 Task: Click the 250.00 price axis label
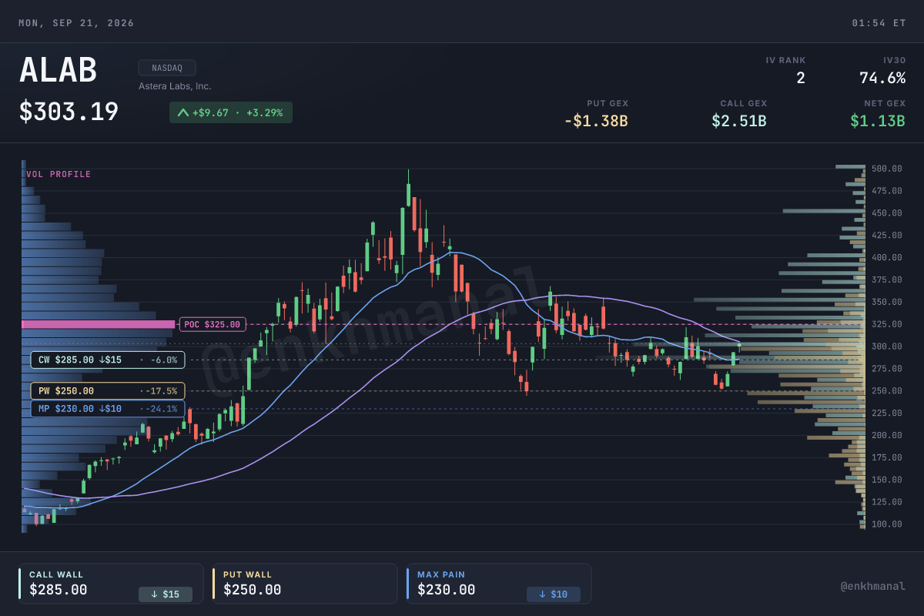pyautogui.click(x=887, y=391)
